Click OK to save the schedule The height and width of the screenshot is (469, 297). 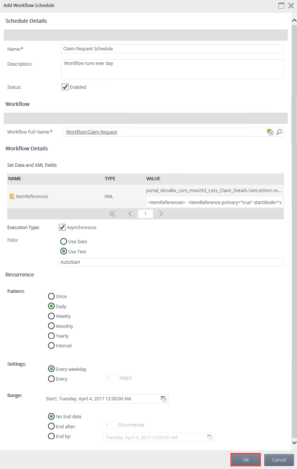246,460
